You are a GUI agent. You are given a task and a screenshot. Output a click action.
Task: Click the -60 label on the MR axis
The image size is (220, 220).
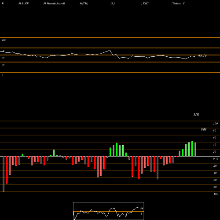[215, 180]
